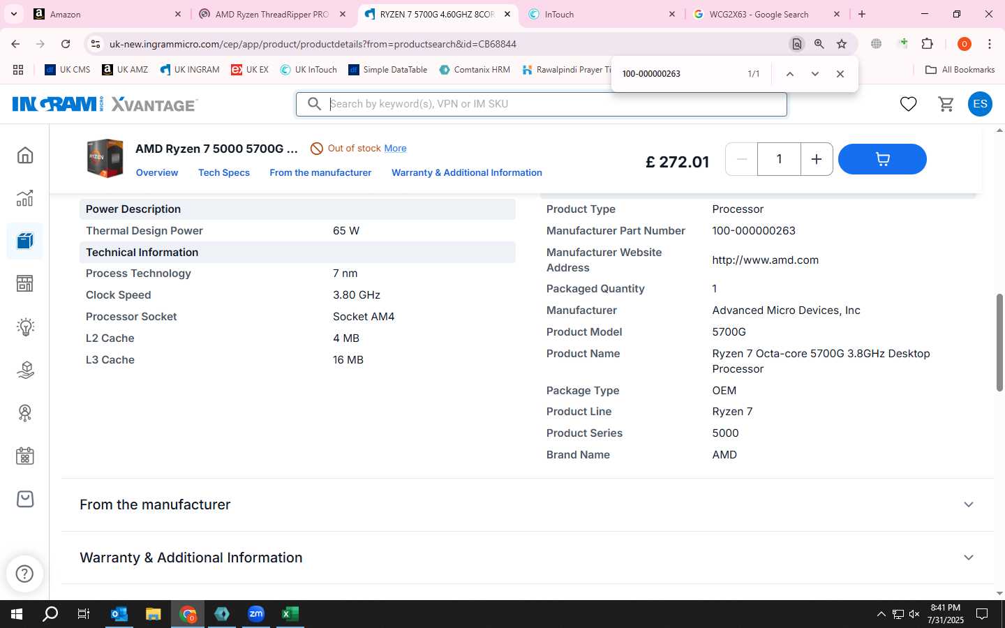Viewport: 1005px width, 628px height.
Task: Go to From the manufacturer tab
Action: click(320, 172)
